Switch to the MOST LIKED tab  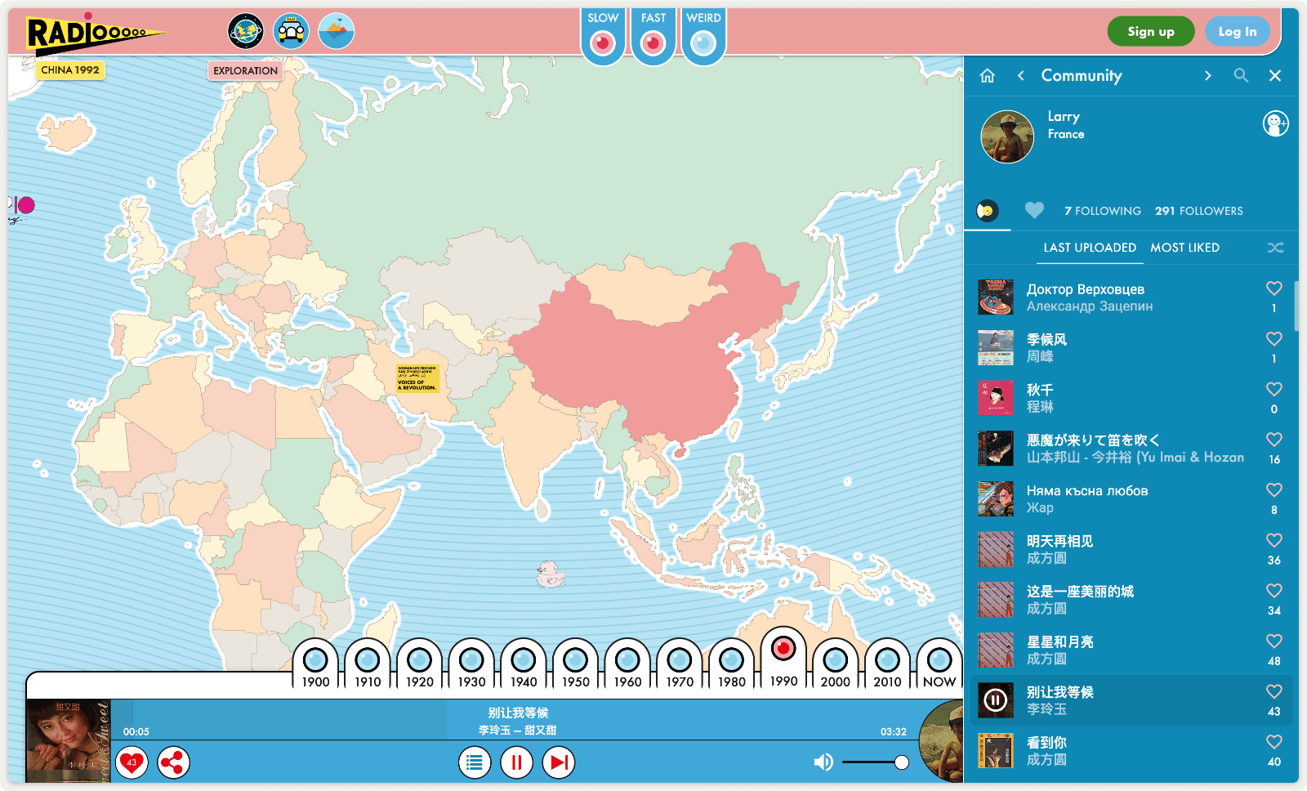tap(1184, 248)
